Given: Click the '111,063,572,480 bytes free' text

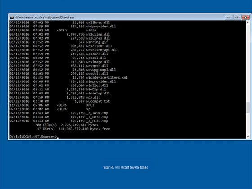Looking at the screenshot, I should (x=85, y=129).
